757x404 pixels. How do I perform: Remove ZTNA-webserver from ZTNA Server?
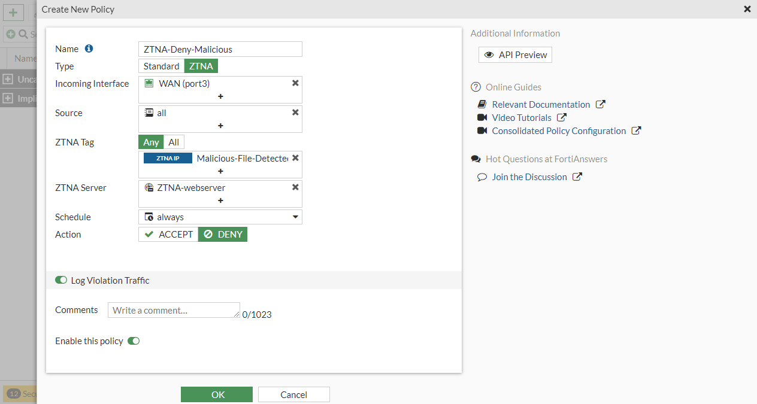click(295, 187)
